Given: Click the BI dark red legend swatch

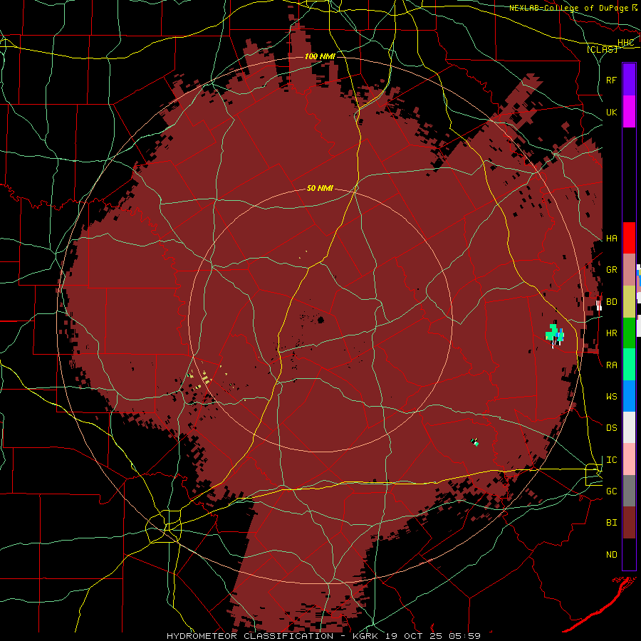Looking at the screenshot, I should (x=629, y=523).
